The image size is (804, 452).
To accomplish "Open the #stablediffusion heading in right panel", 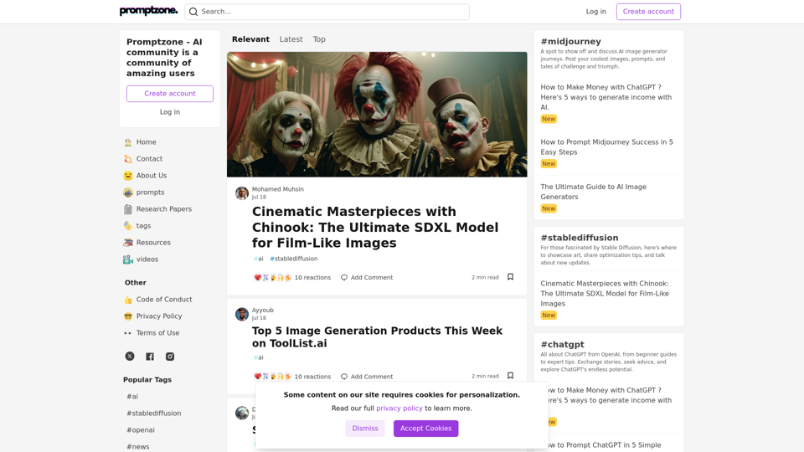I will (x=580, y=238).
